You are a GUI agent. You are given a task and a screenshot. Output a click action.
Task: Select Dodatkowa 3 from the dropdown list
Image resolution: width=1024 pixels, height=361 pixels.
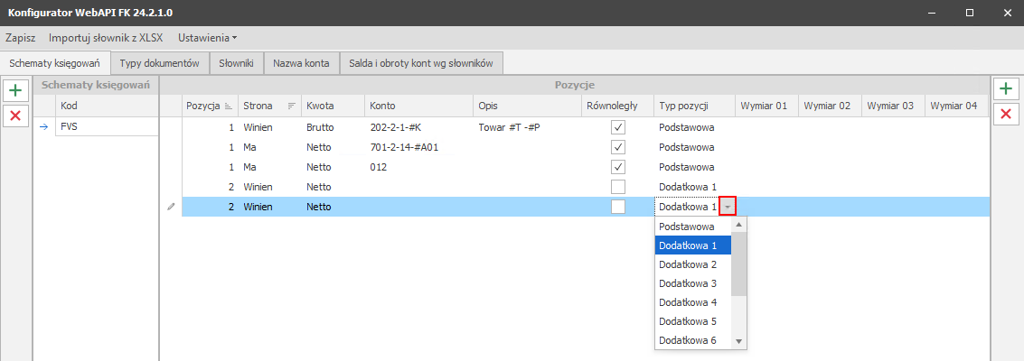point(688,283)
